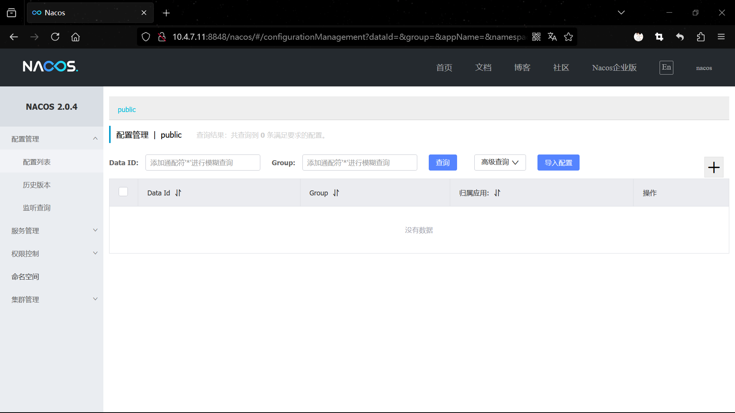Toggle the select-all checkbox in table header
Screen dimensions: 735x413
point(123,192)
